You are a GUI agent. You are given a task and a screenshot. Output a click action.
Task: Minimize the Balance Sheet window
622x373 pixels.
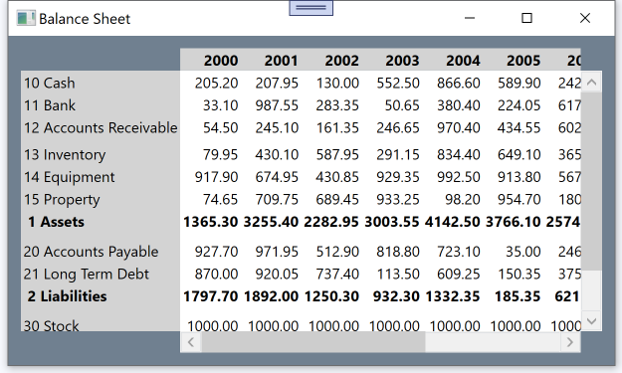(x=470, y=18)
